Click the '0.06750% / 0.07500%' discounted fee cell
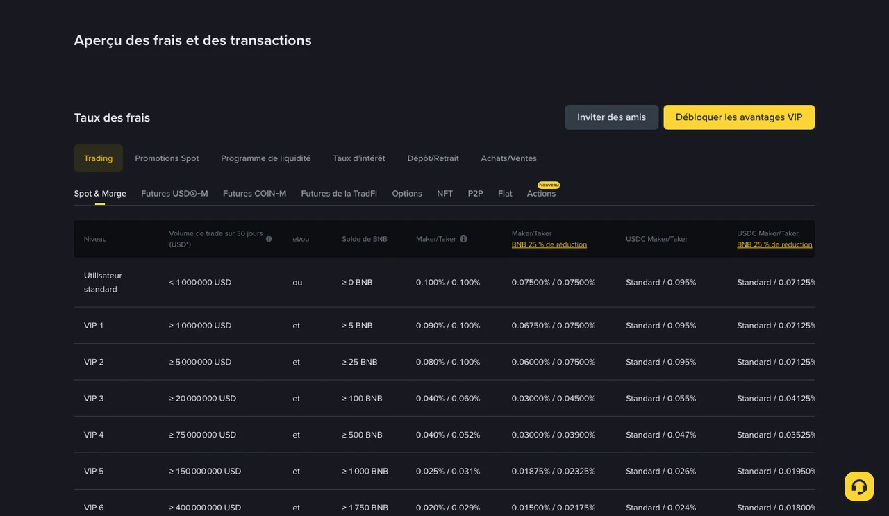 (554, 326)
